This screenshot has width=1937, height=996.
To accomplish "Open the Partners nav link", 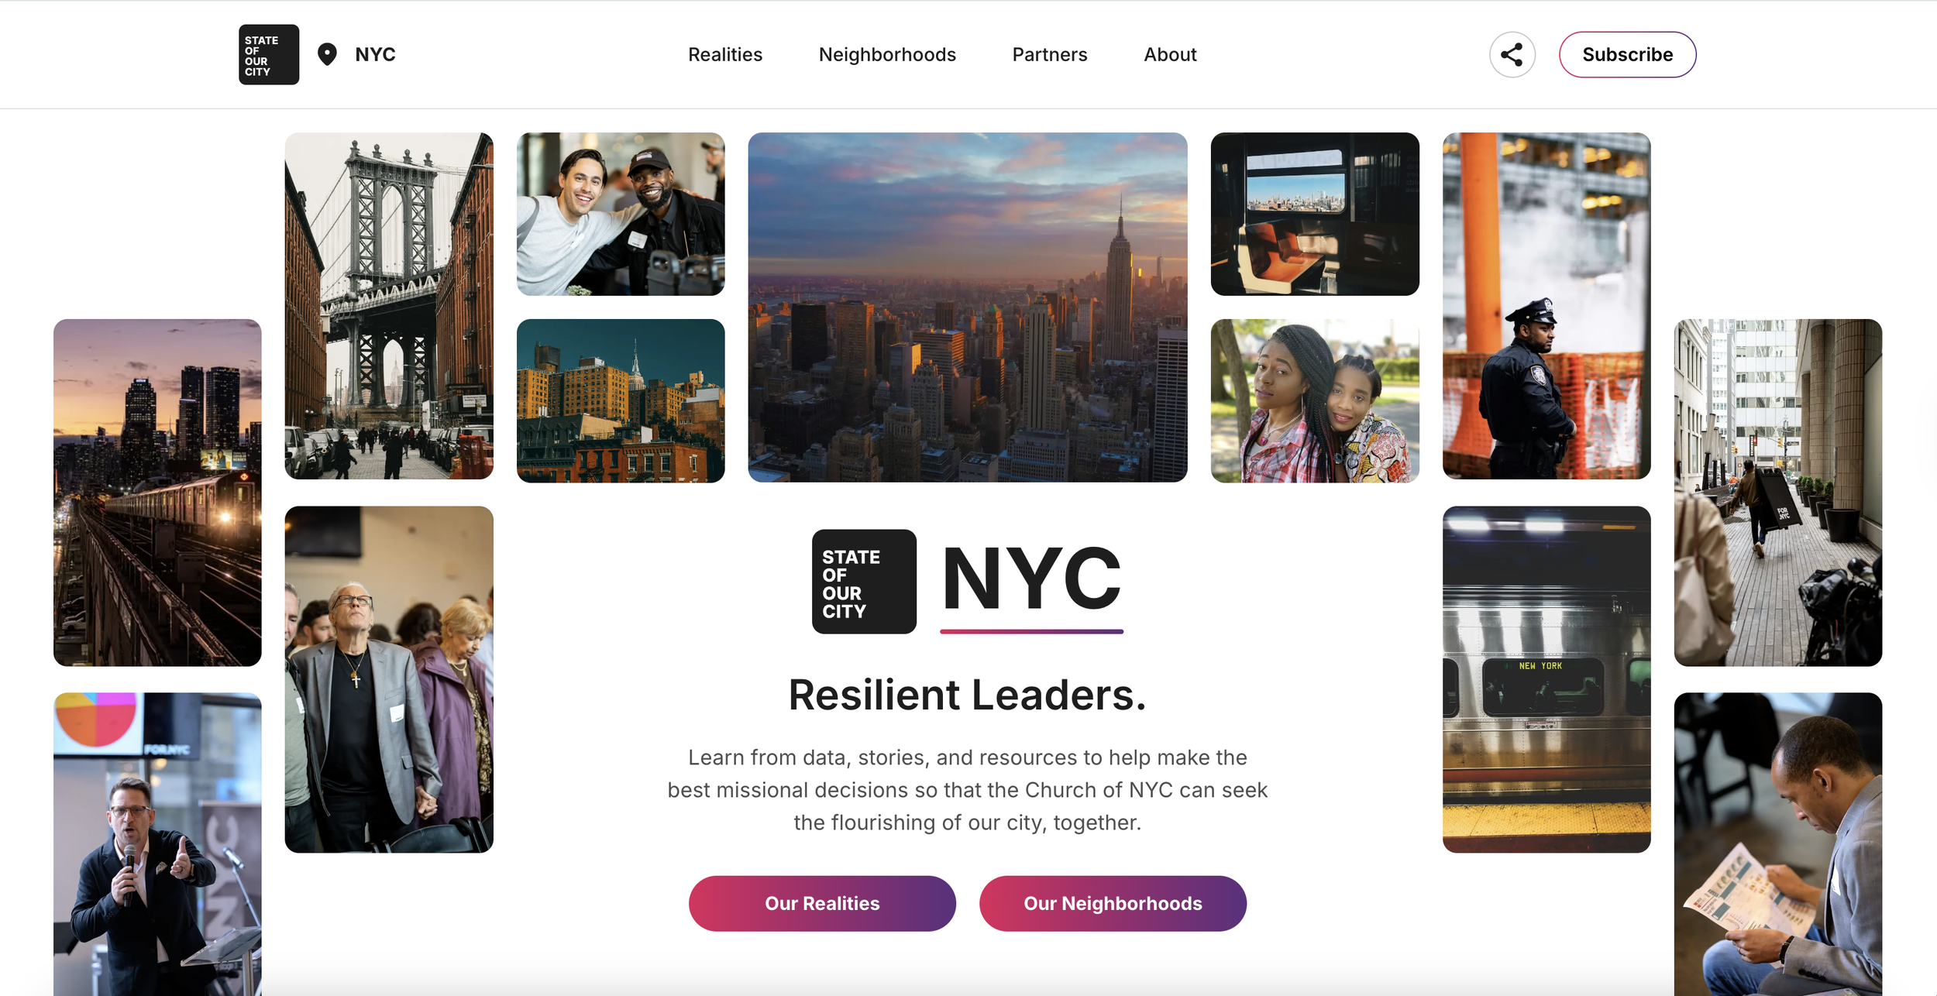I will (x=1050, y=54).
